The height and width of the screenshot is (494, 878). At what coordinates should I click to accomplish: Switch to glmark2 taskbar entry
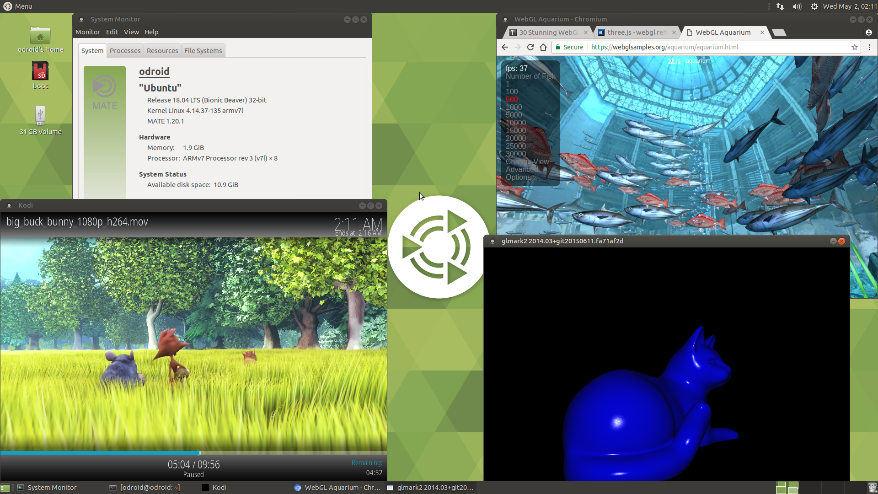pyautogui.click(x=430, y=488)
